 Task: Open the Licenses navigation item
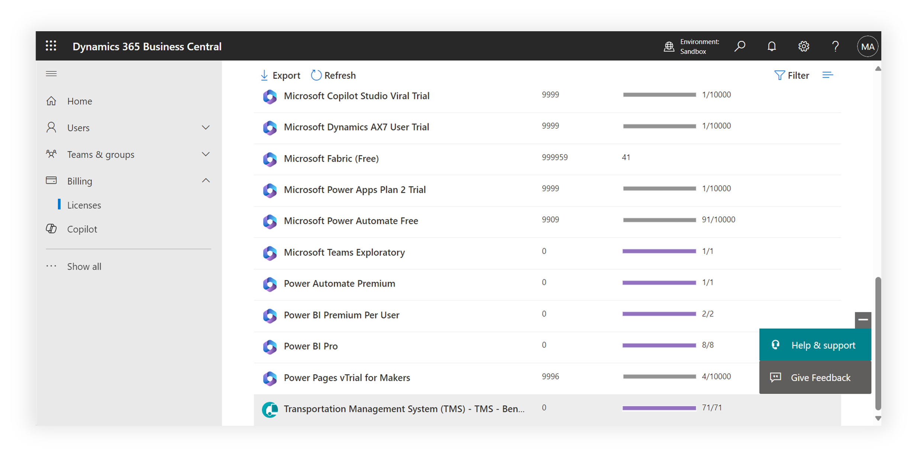pos(84,205)
